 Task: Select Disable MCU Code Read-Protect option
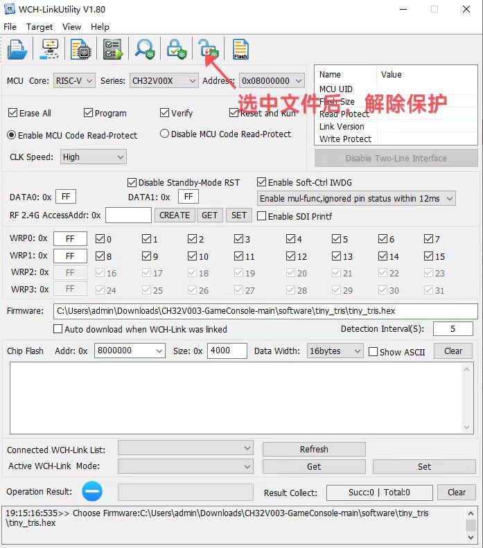[x=165, y=134]
